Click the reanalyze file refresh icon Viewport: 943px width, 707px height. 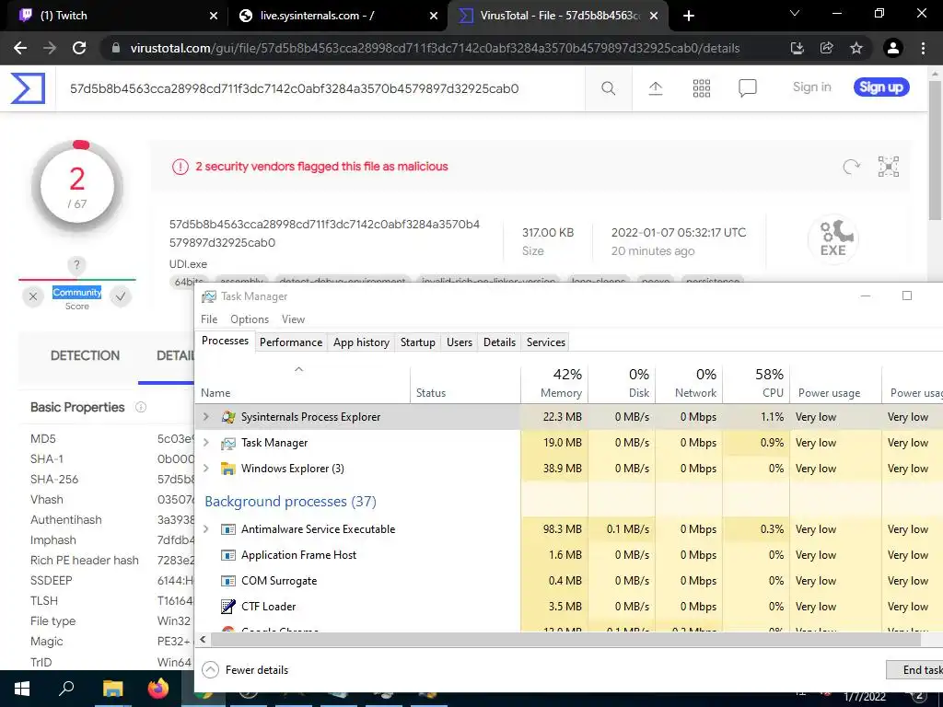pyautogui.click(x=851, y=167)
